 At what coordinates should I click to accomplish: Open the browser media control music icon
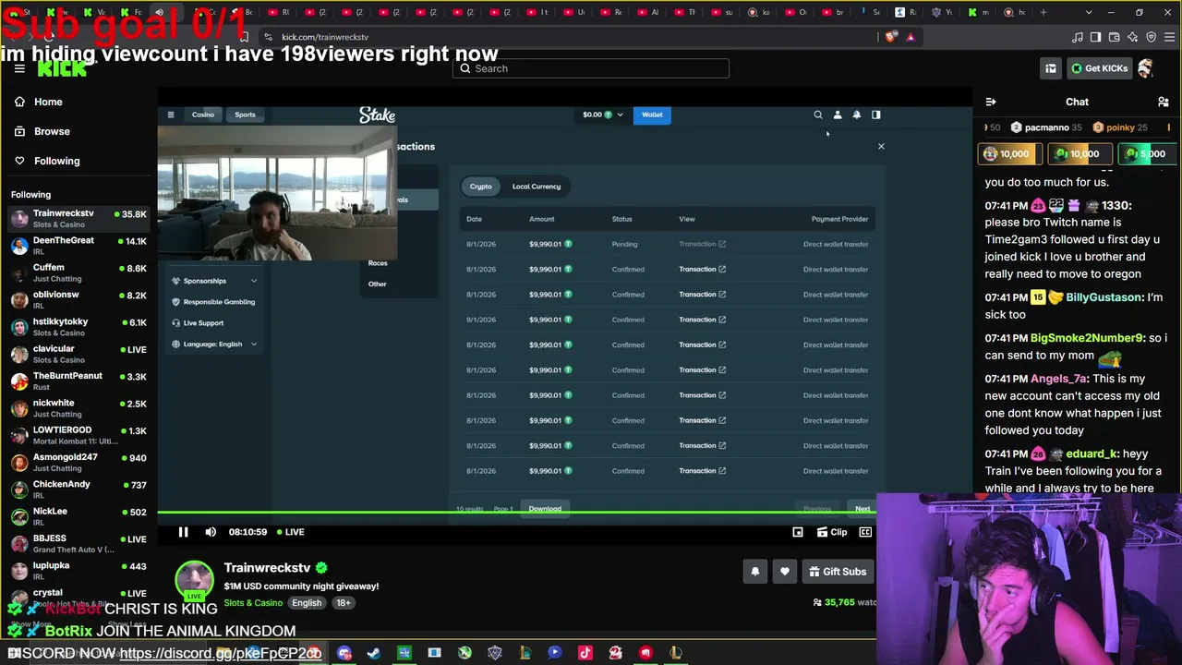(1077, 37)
